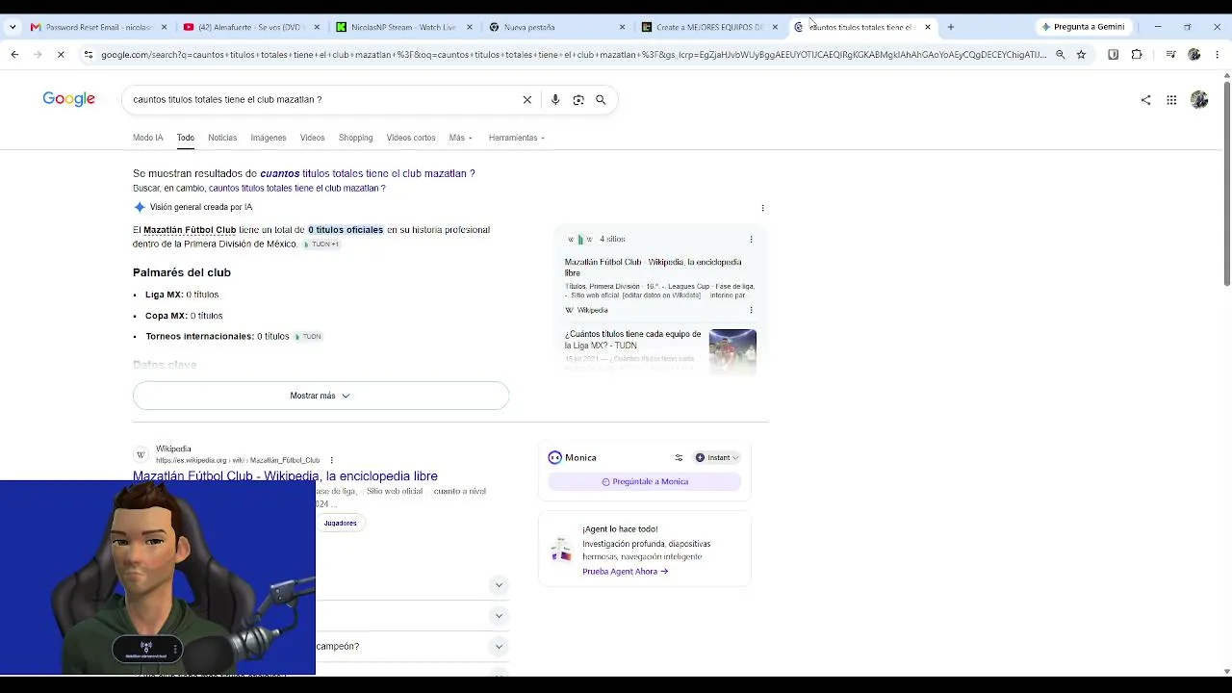The width and height of the screenshot is (1232, 693).
Task: Expand the first related question chevron
Action: click(x=499, y=585)
